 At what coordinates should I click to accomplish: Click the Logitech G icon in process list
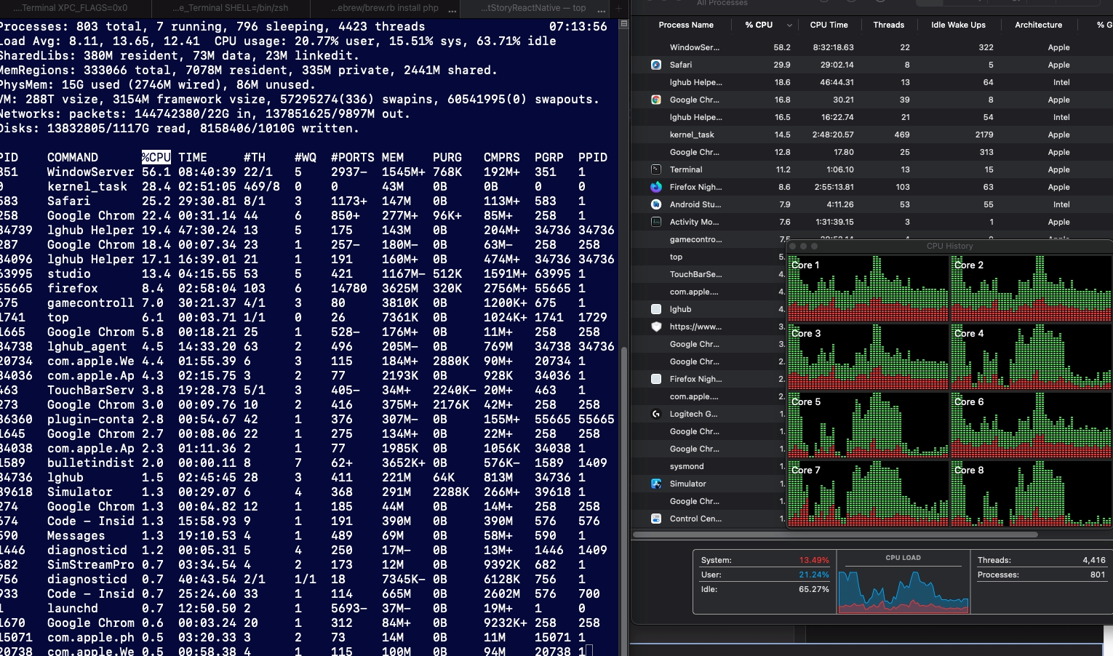[x=656, y=414]
